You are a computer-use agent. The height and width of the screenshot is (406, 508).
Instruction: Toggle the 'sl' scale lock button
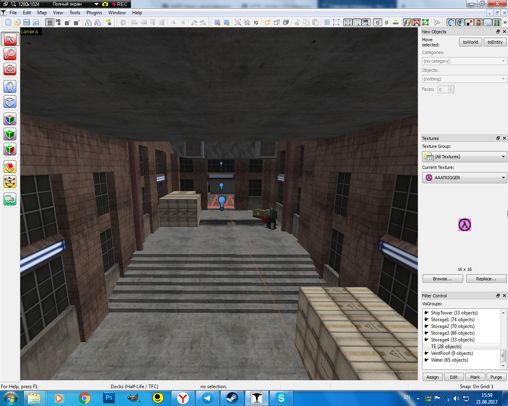386,22
